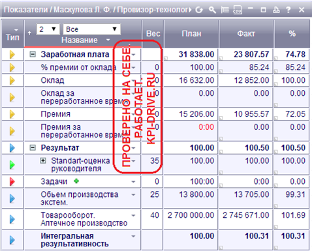Click percent value 99.31

coord(296,194)
